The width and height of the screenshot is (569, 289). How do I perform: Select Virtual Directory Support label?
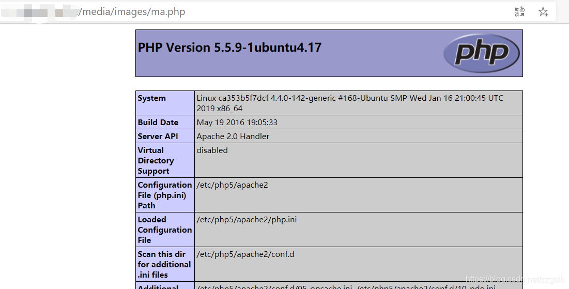pyautogui.click(x=165, y=160)
